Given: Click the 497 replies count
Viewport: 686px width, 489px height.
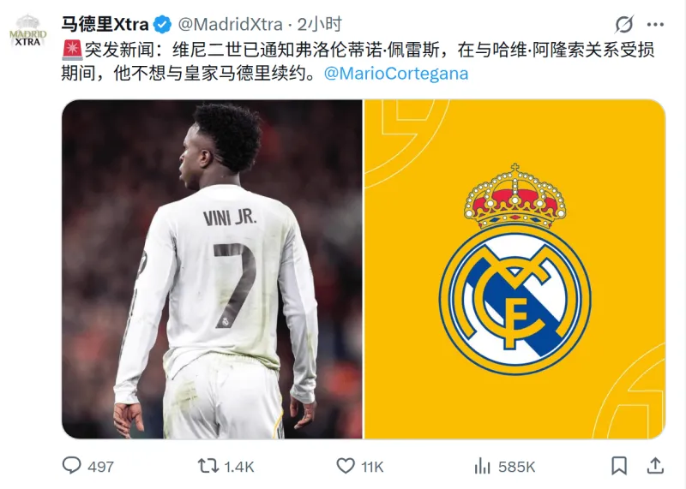Looking at the screenshot, I should 100,467.
